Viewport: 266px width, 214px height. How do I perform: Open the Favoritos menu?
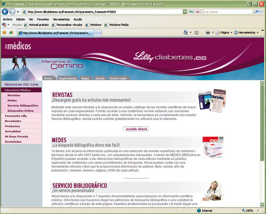tap(43, 19)
